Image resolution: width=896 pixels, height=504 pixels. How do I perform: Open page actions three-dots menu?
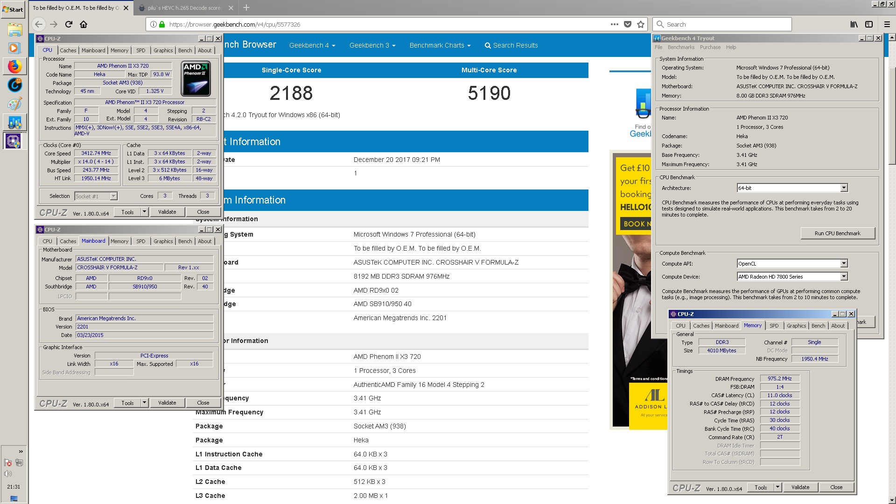(615, 24)
